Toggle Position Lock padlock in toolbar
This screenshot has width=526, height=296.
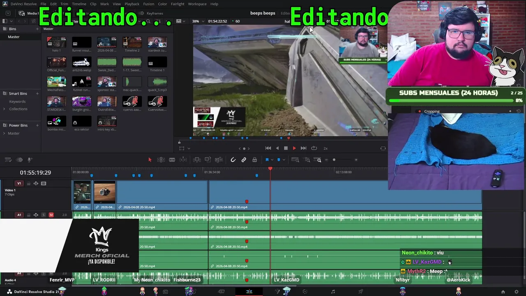pyautogui.click(x=254, y=160)
